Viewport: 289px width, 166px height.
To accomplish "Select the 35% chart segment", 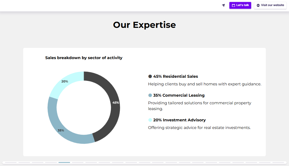I will pos(61,130).
